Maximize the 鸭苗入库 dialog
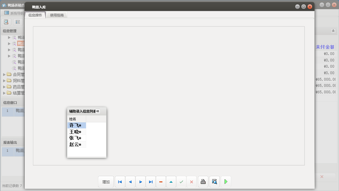339x191 pixels. click(303, 7)
